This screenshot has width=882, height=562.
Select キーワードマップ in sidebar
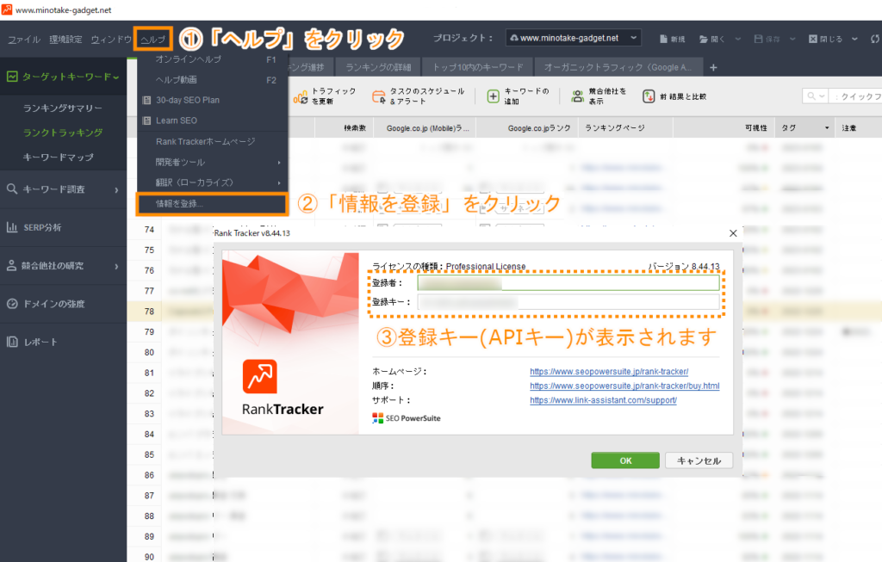[x=58, y=157]
